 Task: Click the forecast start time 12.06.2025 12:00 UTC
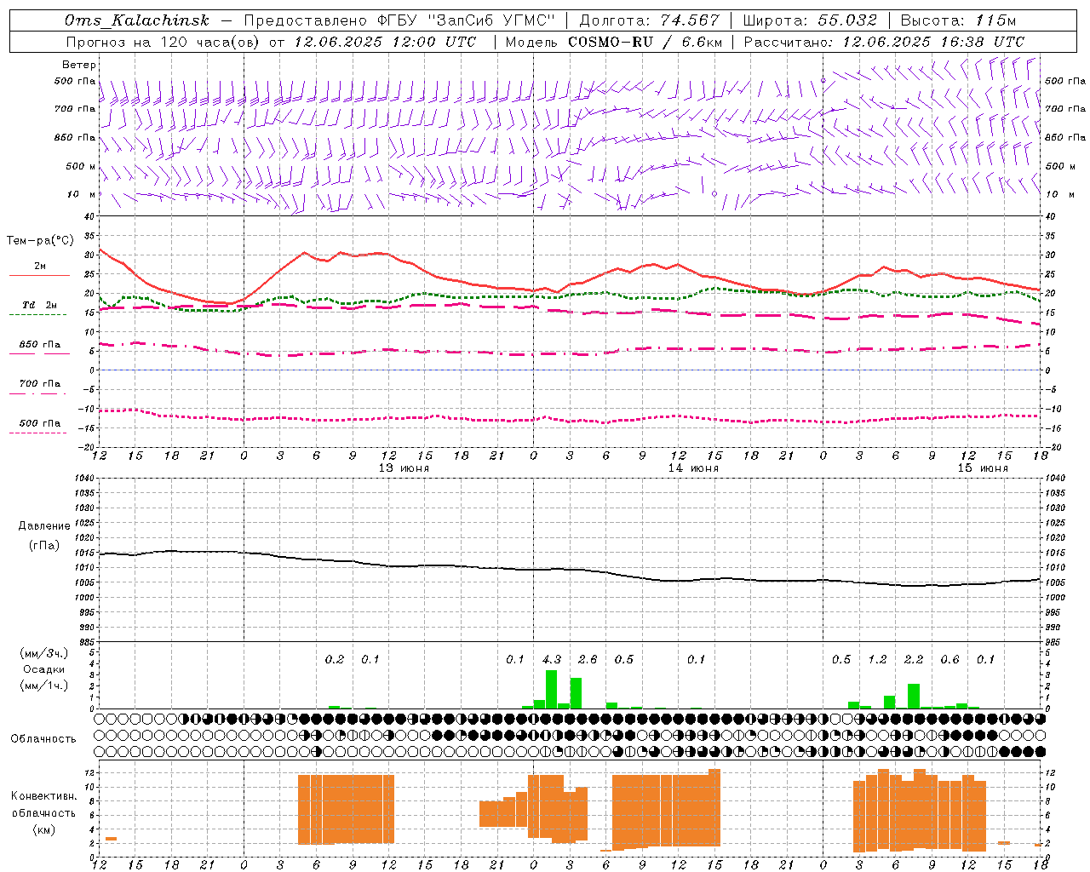coord(385,42)
